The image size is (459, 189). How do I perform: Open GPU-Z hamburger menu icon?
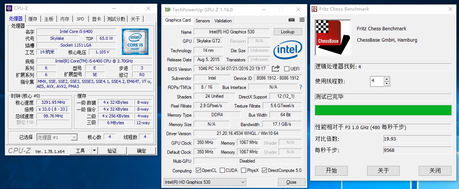point(302,20)
